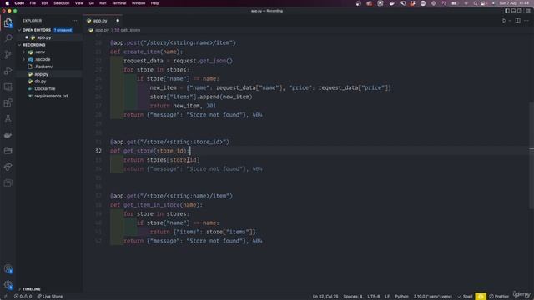Image resolution: width=534 pixels, height=300 pixels.
Task: Select app.py in the Recording file tree
Action: tap(41, 74)
